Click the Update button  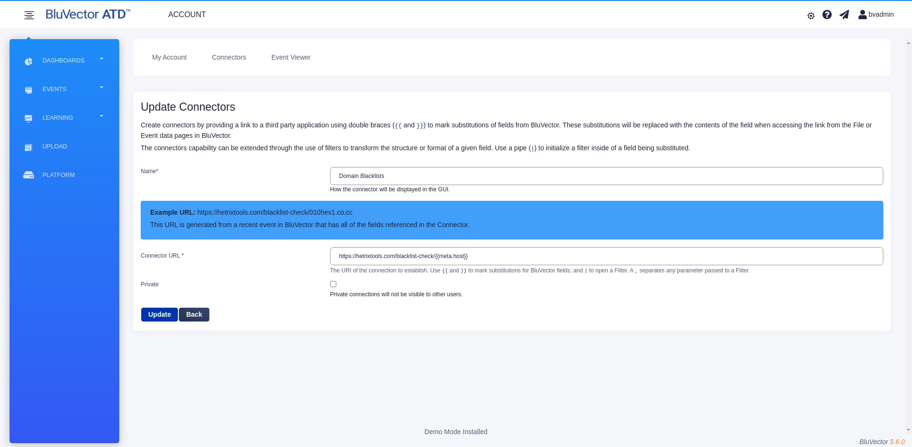click(159, 314)
